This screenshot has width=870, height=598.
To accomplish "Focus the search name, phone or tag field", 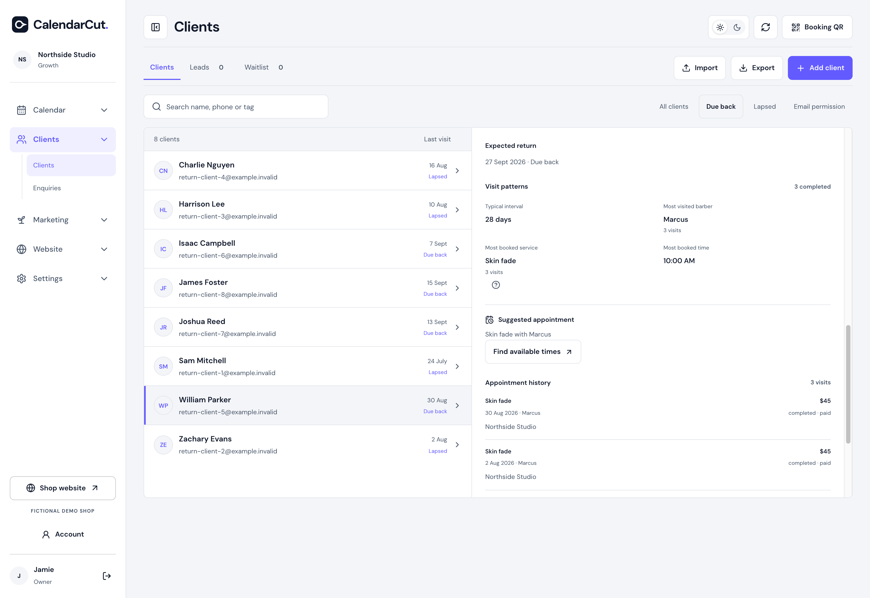I will pos(236,107).
